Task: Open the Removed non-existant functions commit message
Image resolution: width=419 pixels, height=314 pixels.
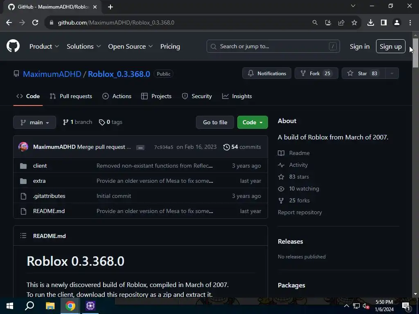Action: tap(155, 166)
